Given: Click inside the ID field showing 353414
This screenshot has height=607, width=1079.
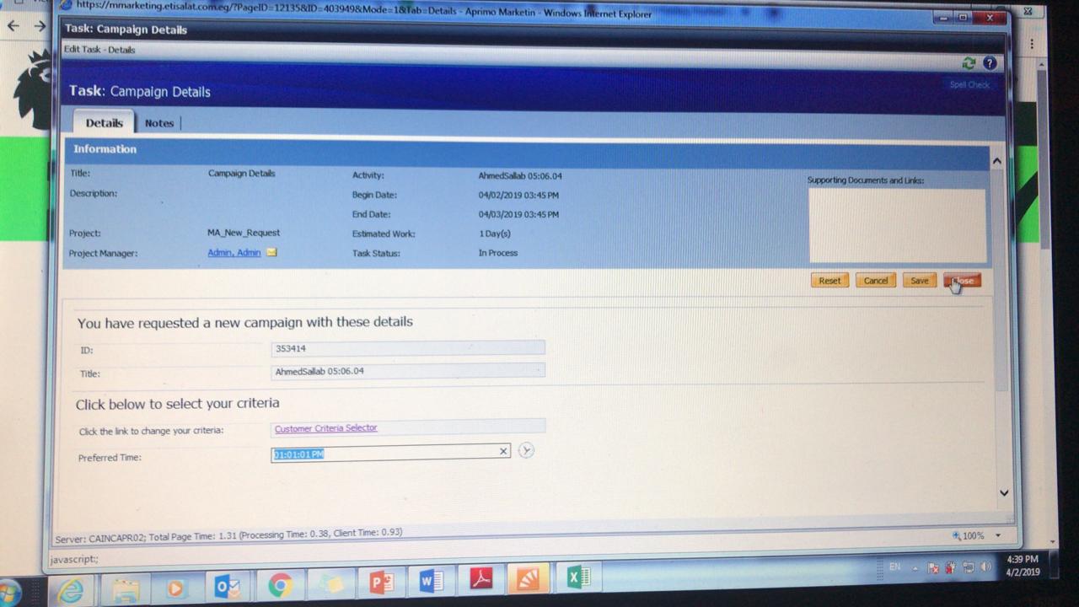Looking at the screenshot, I should point(408,348).
